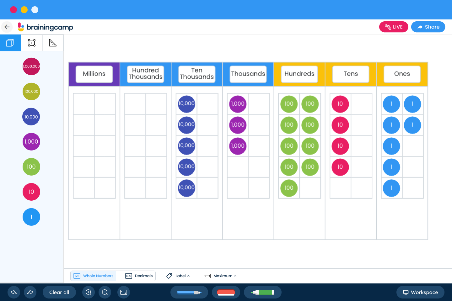Select the purple 1,000 place value disc
Image resolution: width=452 pixels, height=301 pixels.
click(31, 142)
